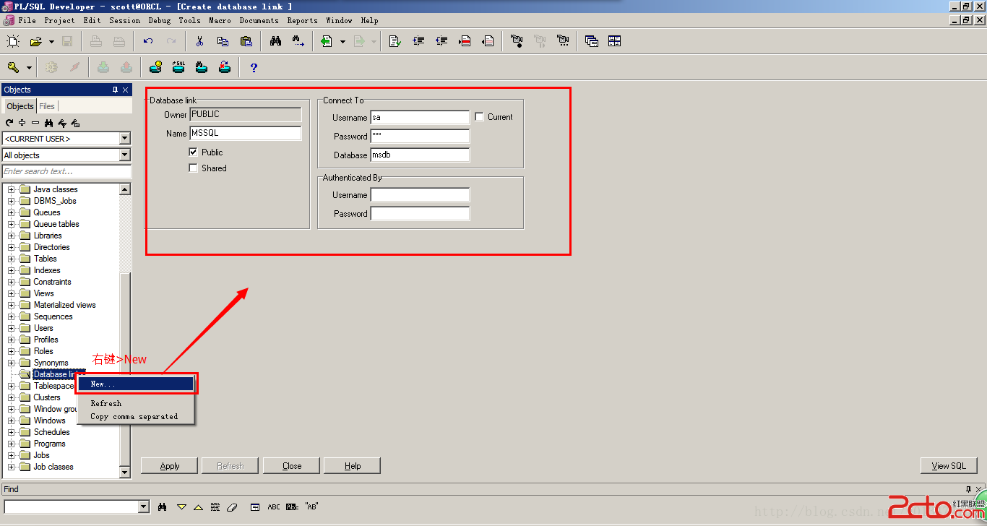The height and width of the screenshot is (526, 987).
Task: Click the New document toolbar icon
Action: coord(12,41)
